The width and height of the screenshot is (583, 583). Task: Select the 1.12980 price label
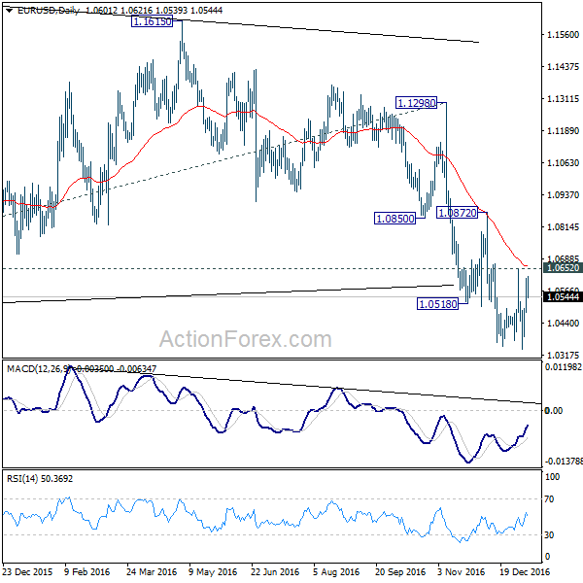(x=417, y=103)
